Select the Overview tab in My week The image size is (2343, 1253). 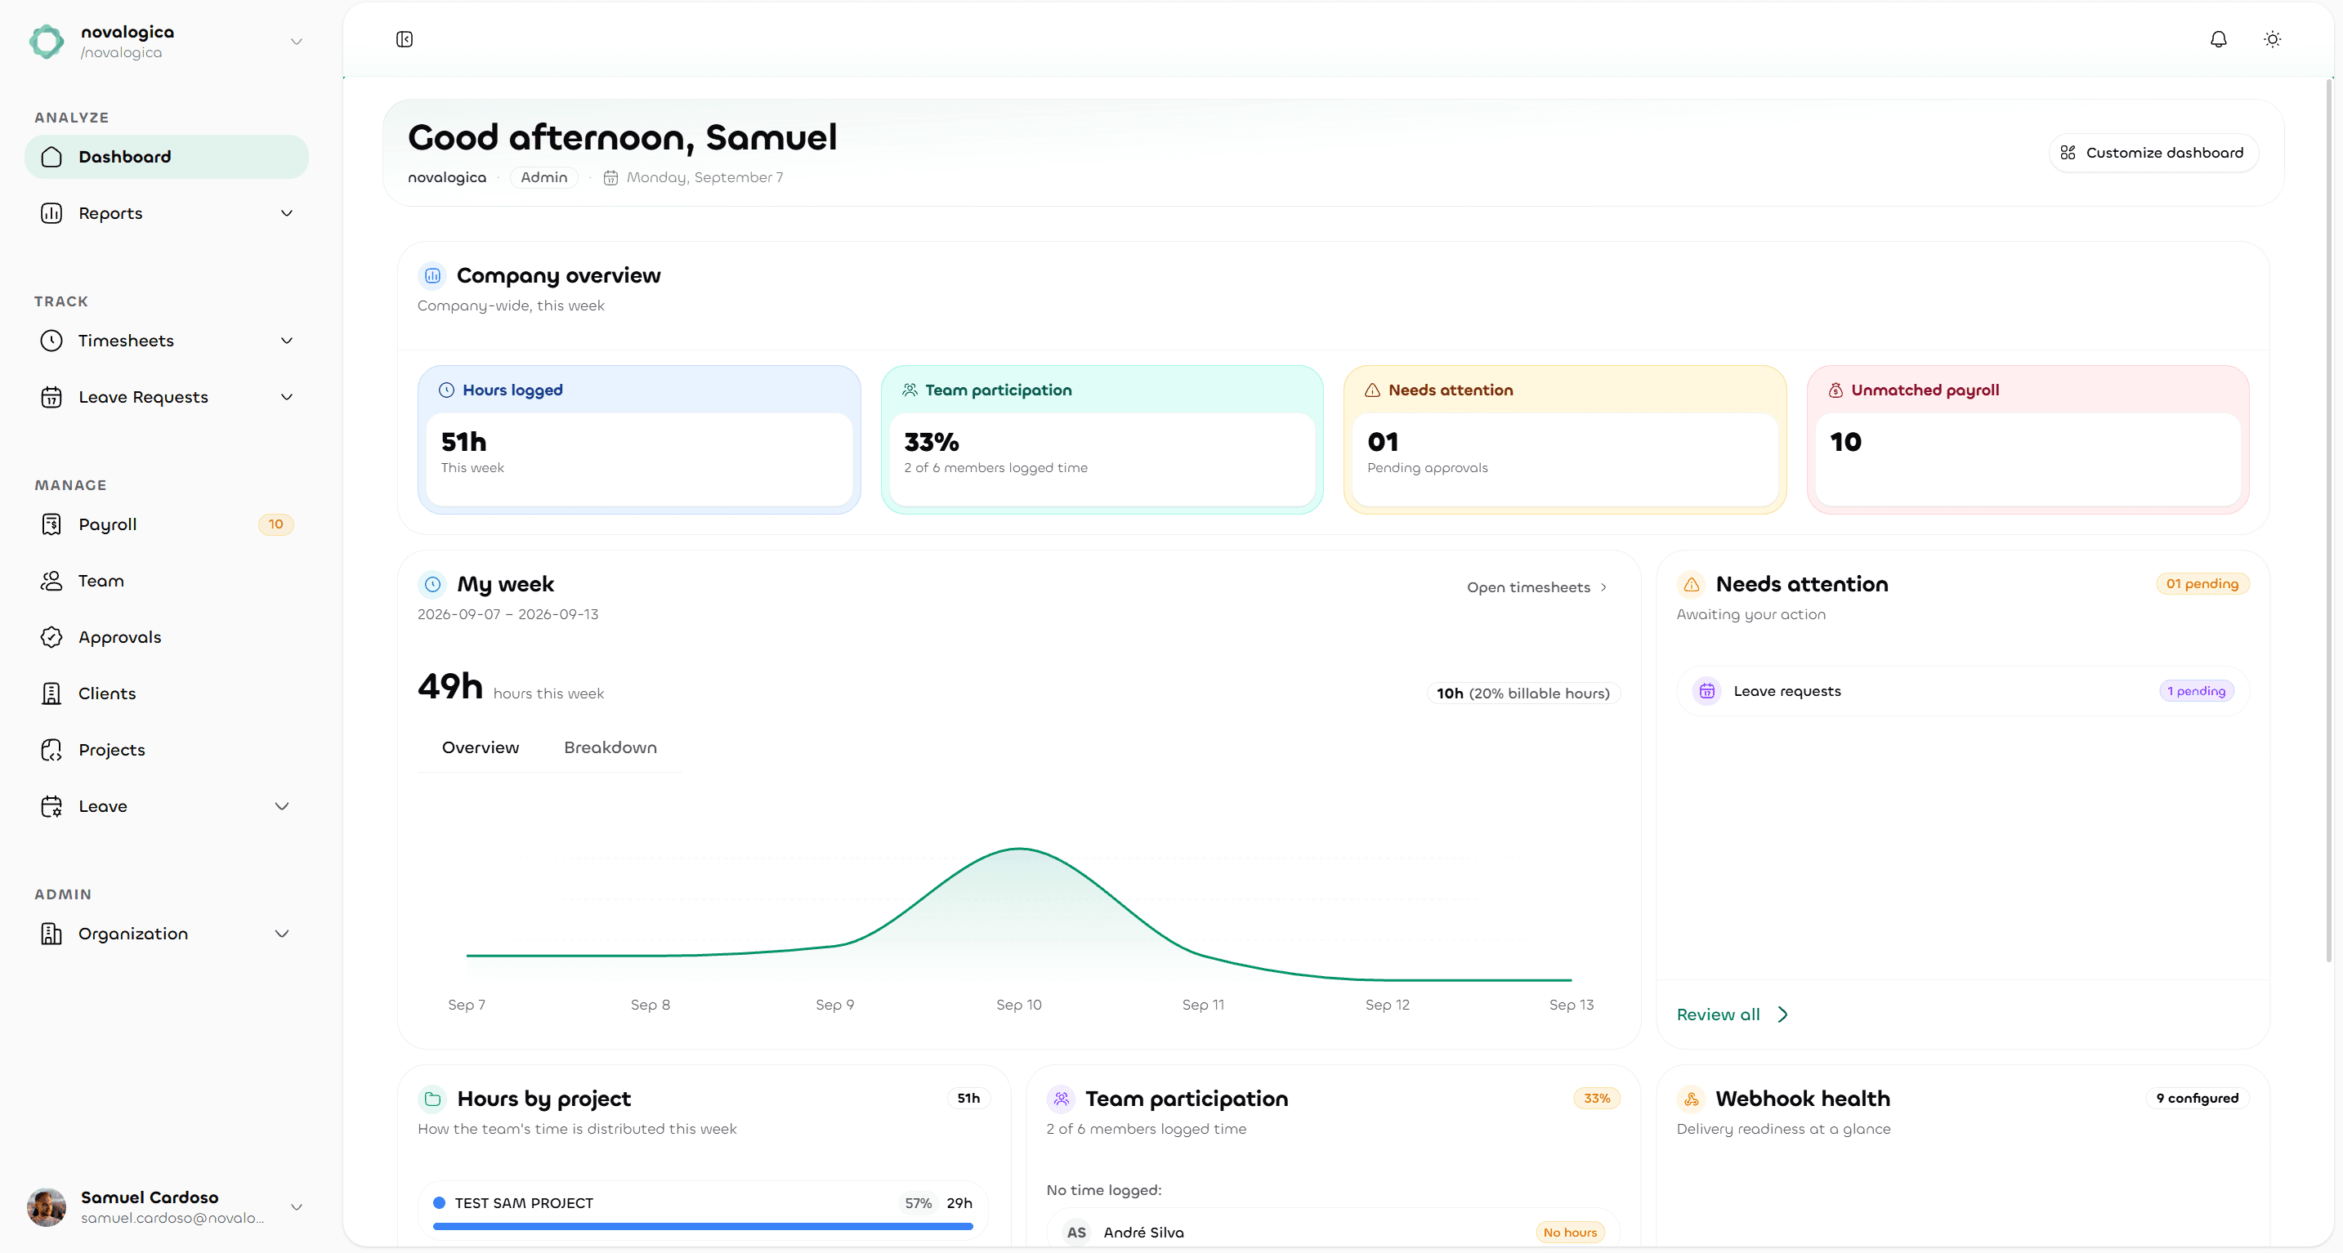coord(481,747)
